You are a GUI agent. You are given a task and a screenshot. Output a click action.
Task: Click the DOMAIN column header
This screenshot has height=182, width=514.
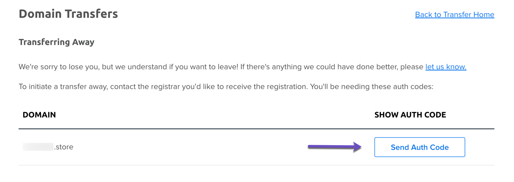pyautogui.click(x=39, y=115)
